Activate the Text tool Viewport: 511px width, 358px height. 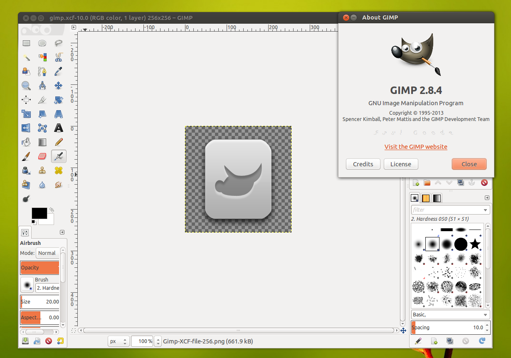coord(58,128)
